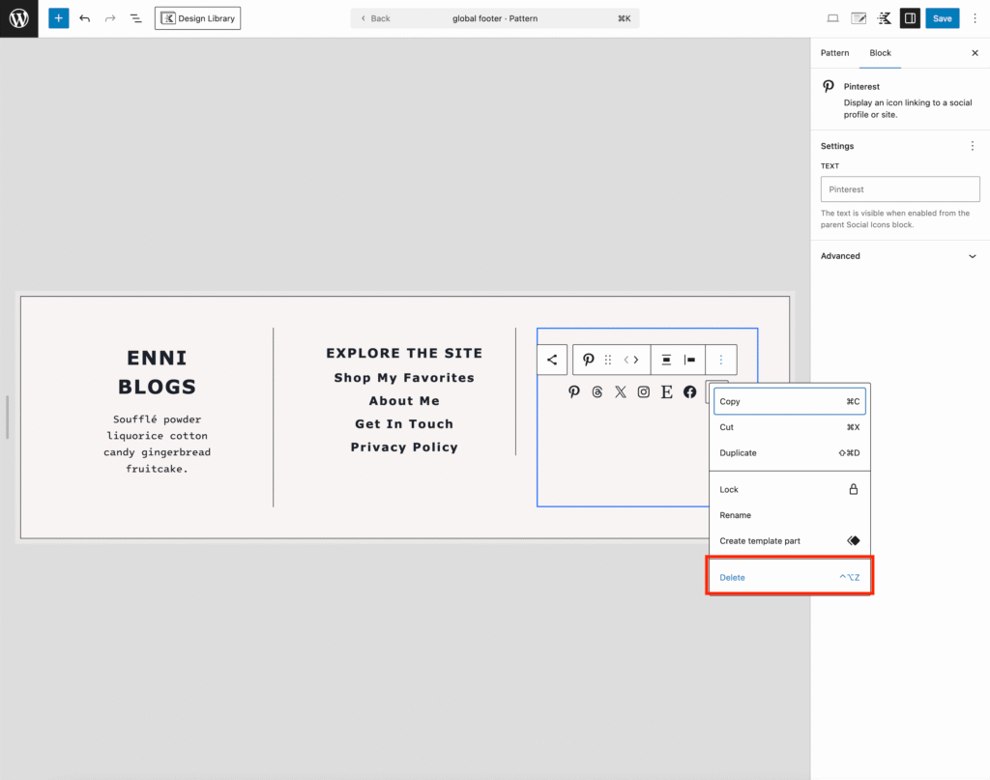The width and height of the screenshot is (990, 780).
Task: Toggle the laptop device preview icon
Action: click(832, 18)
